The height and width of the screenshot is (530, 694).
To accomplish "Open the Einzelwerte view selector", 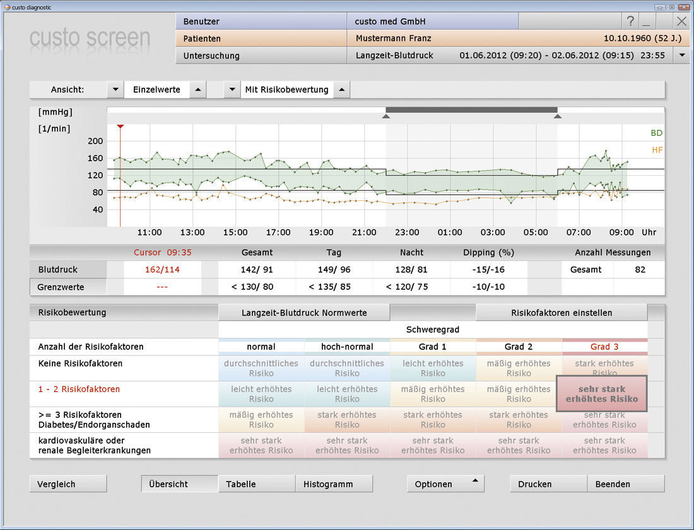I will point(198,89).
